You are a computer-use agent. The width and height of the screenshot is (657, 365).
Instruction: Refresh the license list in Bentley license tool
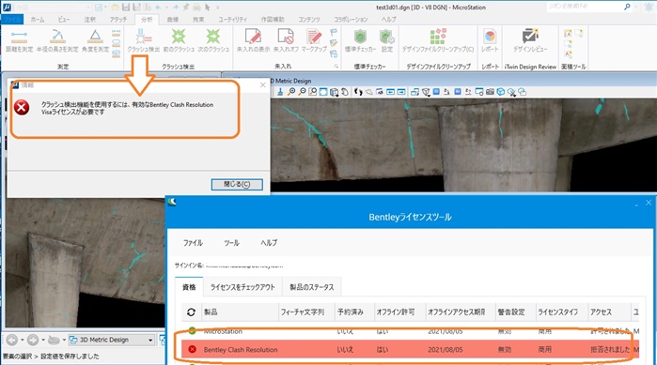(191, 312)
